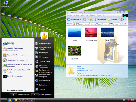Open the Edition menu
Viewport: 136px width, 102px height.
[x=77, y=15]
